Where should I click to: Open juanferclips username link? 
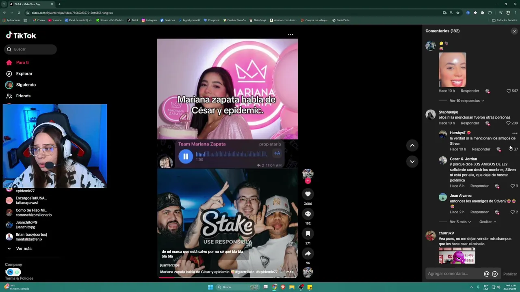point(170,265)
